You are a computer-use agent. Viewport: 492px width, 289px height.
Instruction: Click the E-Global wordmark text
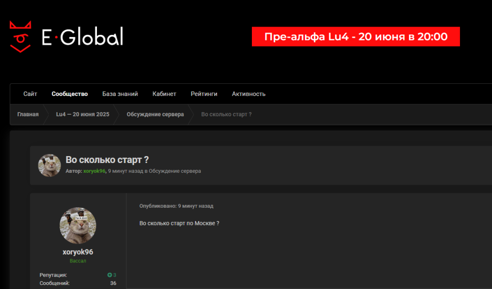point(82,37)
